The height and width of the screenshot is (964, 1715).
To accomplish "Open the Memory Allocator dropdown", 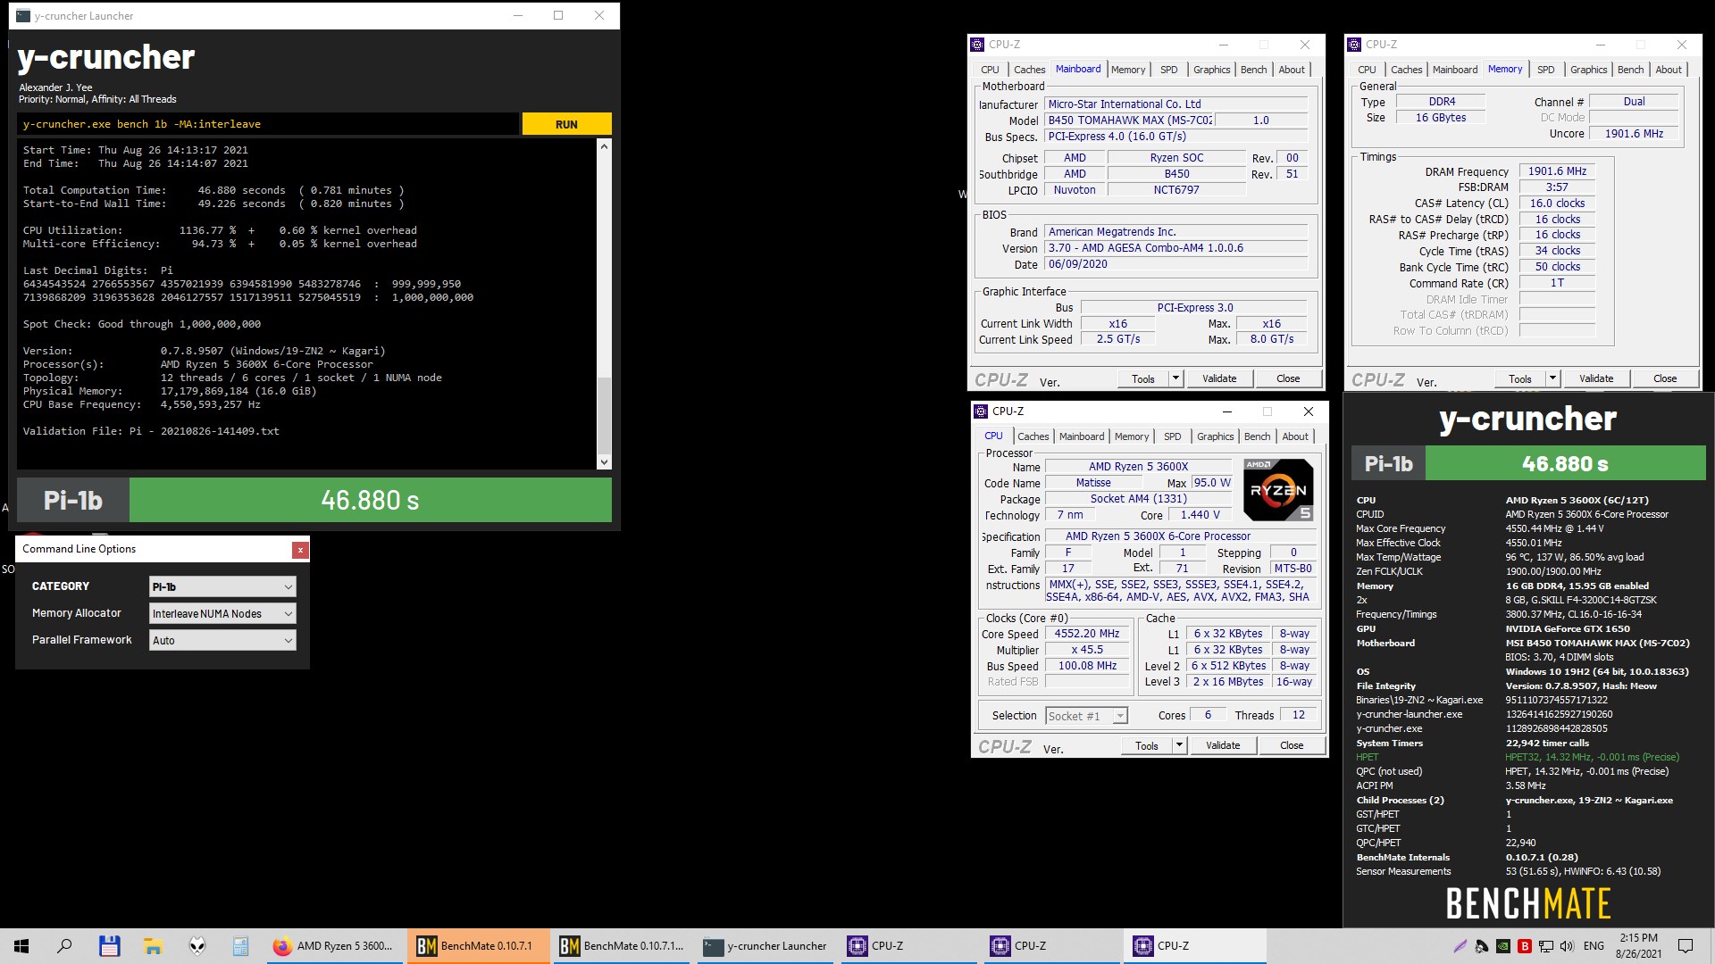I will click(222, 613).
